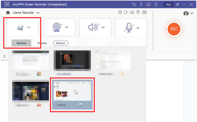The width and height of the screenshot is (197, 122).
Task: Click the Refresh button
Action: [60, 43]
